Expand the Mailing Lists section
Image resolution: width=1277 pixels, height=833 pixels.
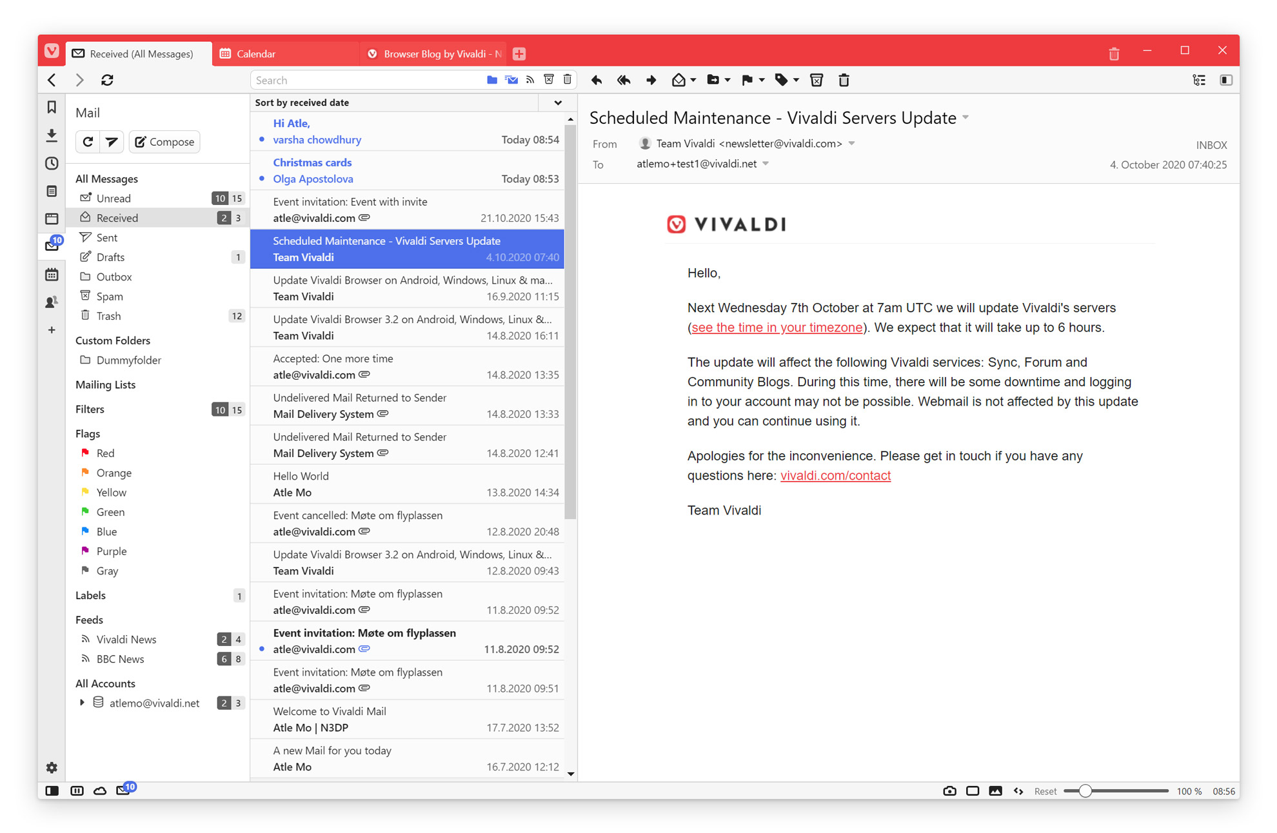(105, 386)
